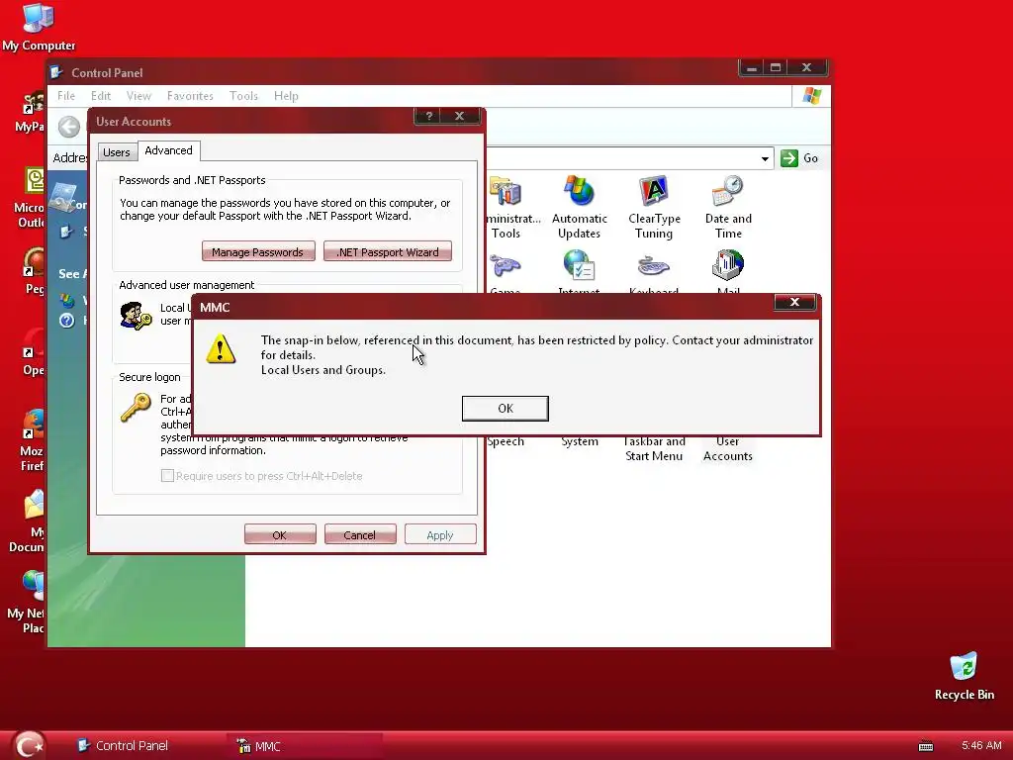Open the Help menu in Control Panel

pyautogui.click(x=286, y=96)
